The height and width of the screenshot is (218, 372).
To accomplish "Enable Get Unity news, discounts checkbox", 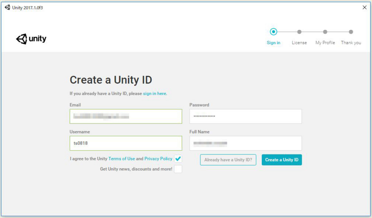I will [x=178, y=169].
